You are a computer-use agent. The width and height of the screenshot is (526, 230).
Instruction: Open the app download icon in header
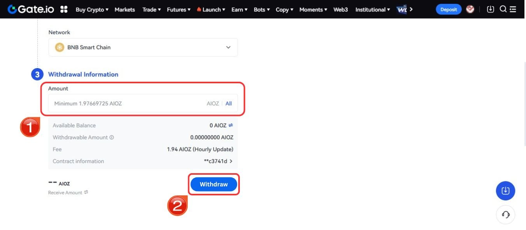(x=491, y=9)
